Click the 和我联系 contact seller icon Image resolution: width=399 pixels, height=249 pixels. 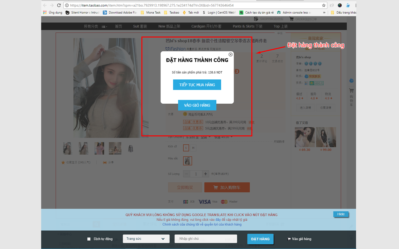[313, 76]
